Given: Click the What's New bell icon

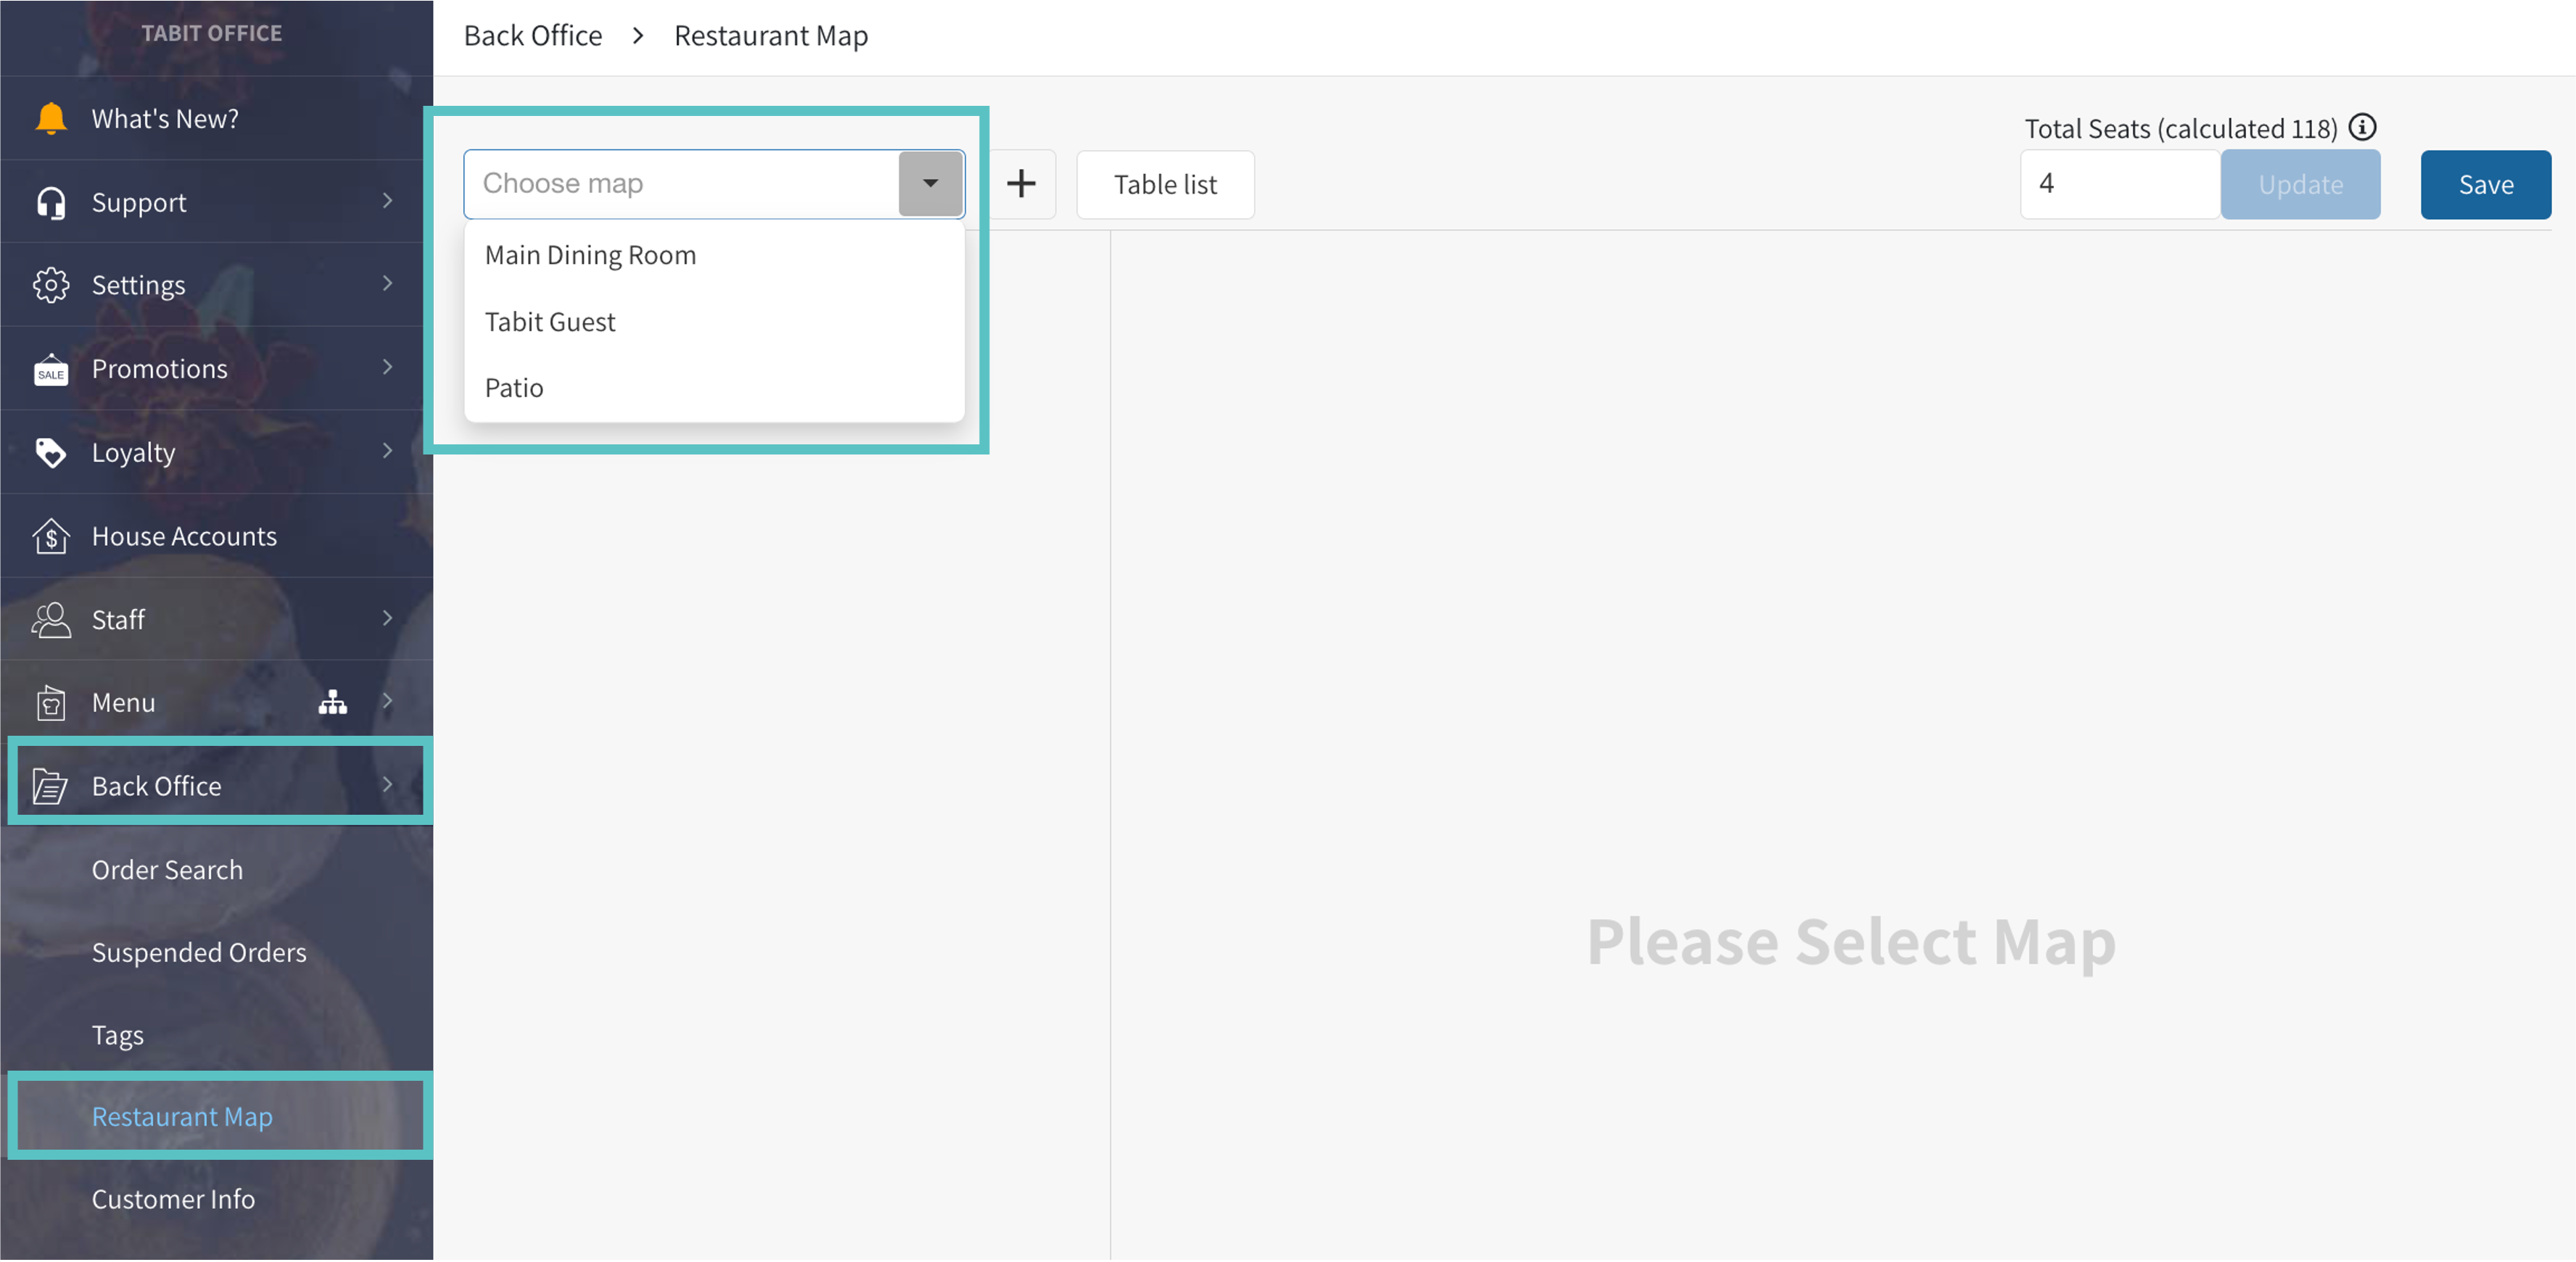Looking at the screenshot, I should point(51,118).
